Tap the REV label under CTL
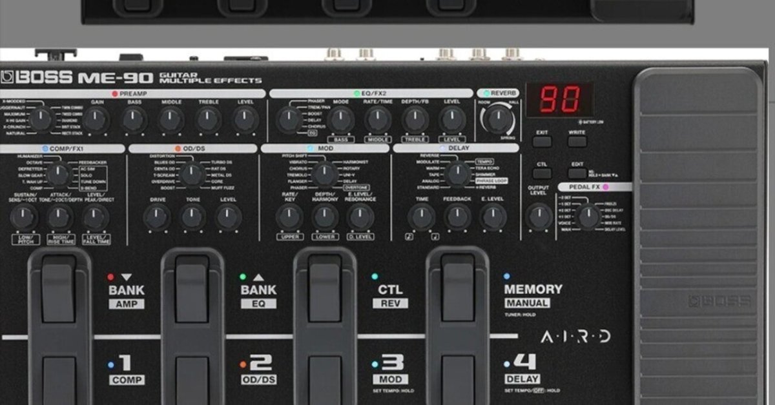 (x=391, y=304)
